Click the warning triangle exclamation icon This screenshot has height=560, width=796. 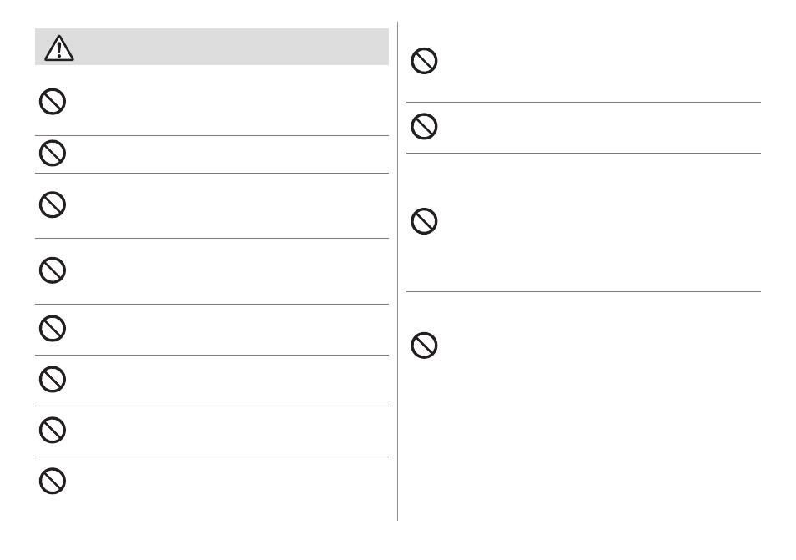click(59, 48)
